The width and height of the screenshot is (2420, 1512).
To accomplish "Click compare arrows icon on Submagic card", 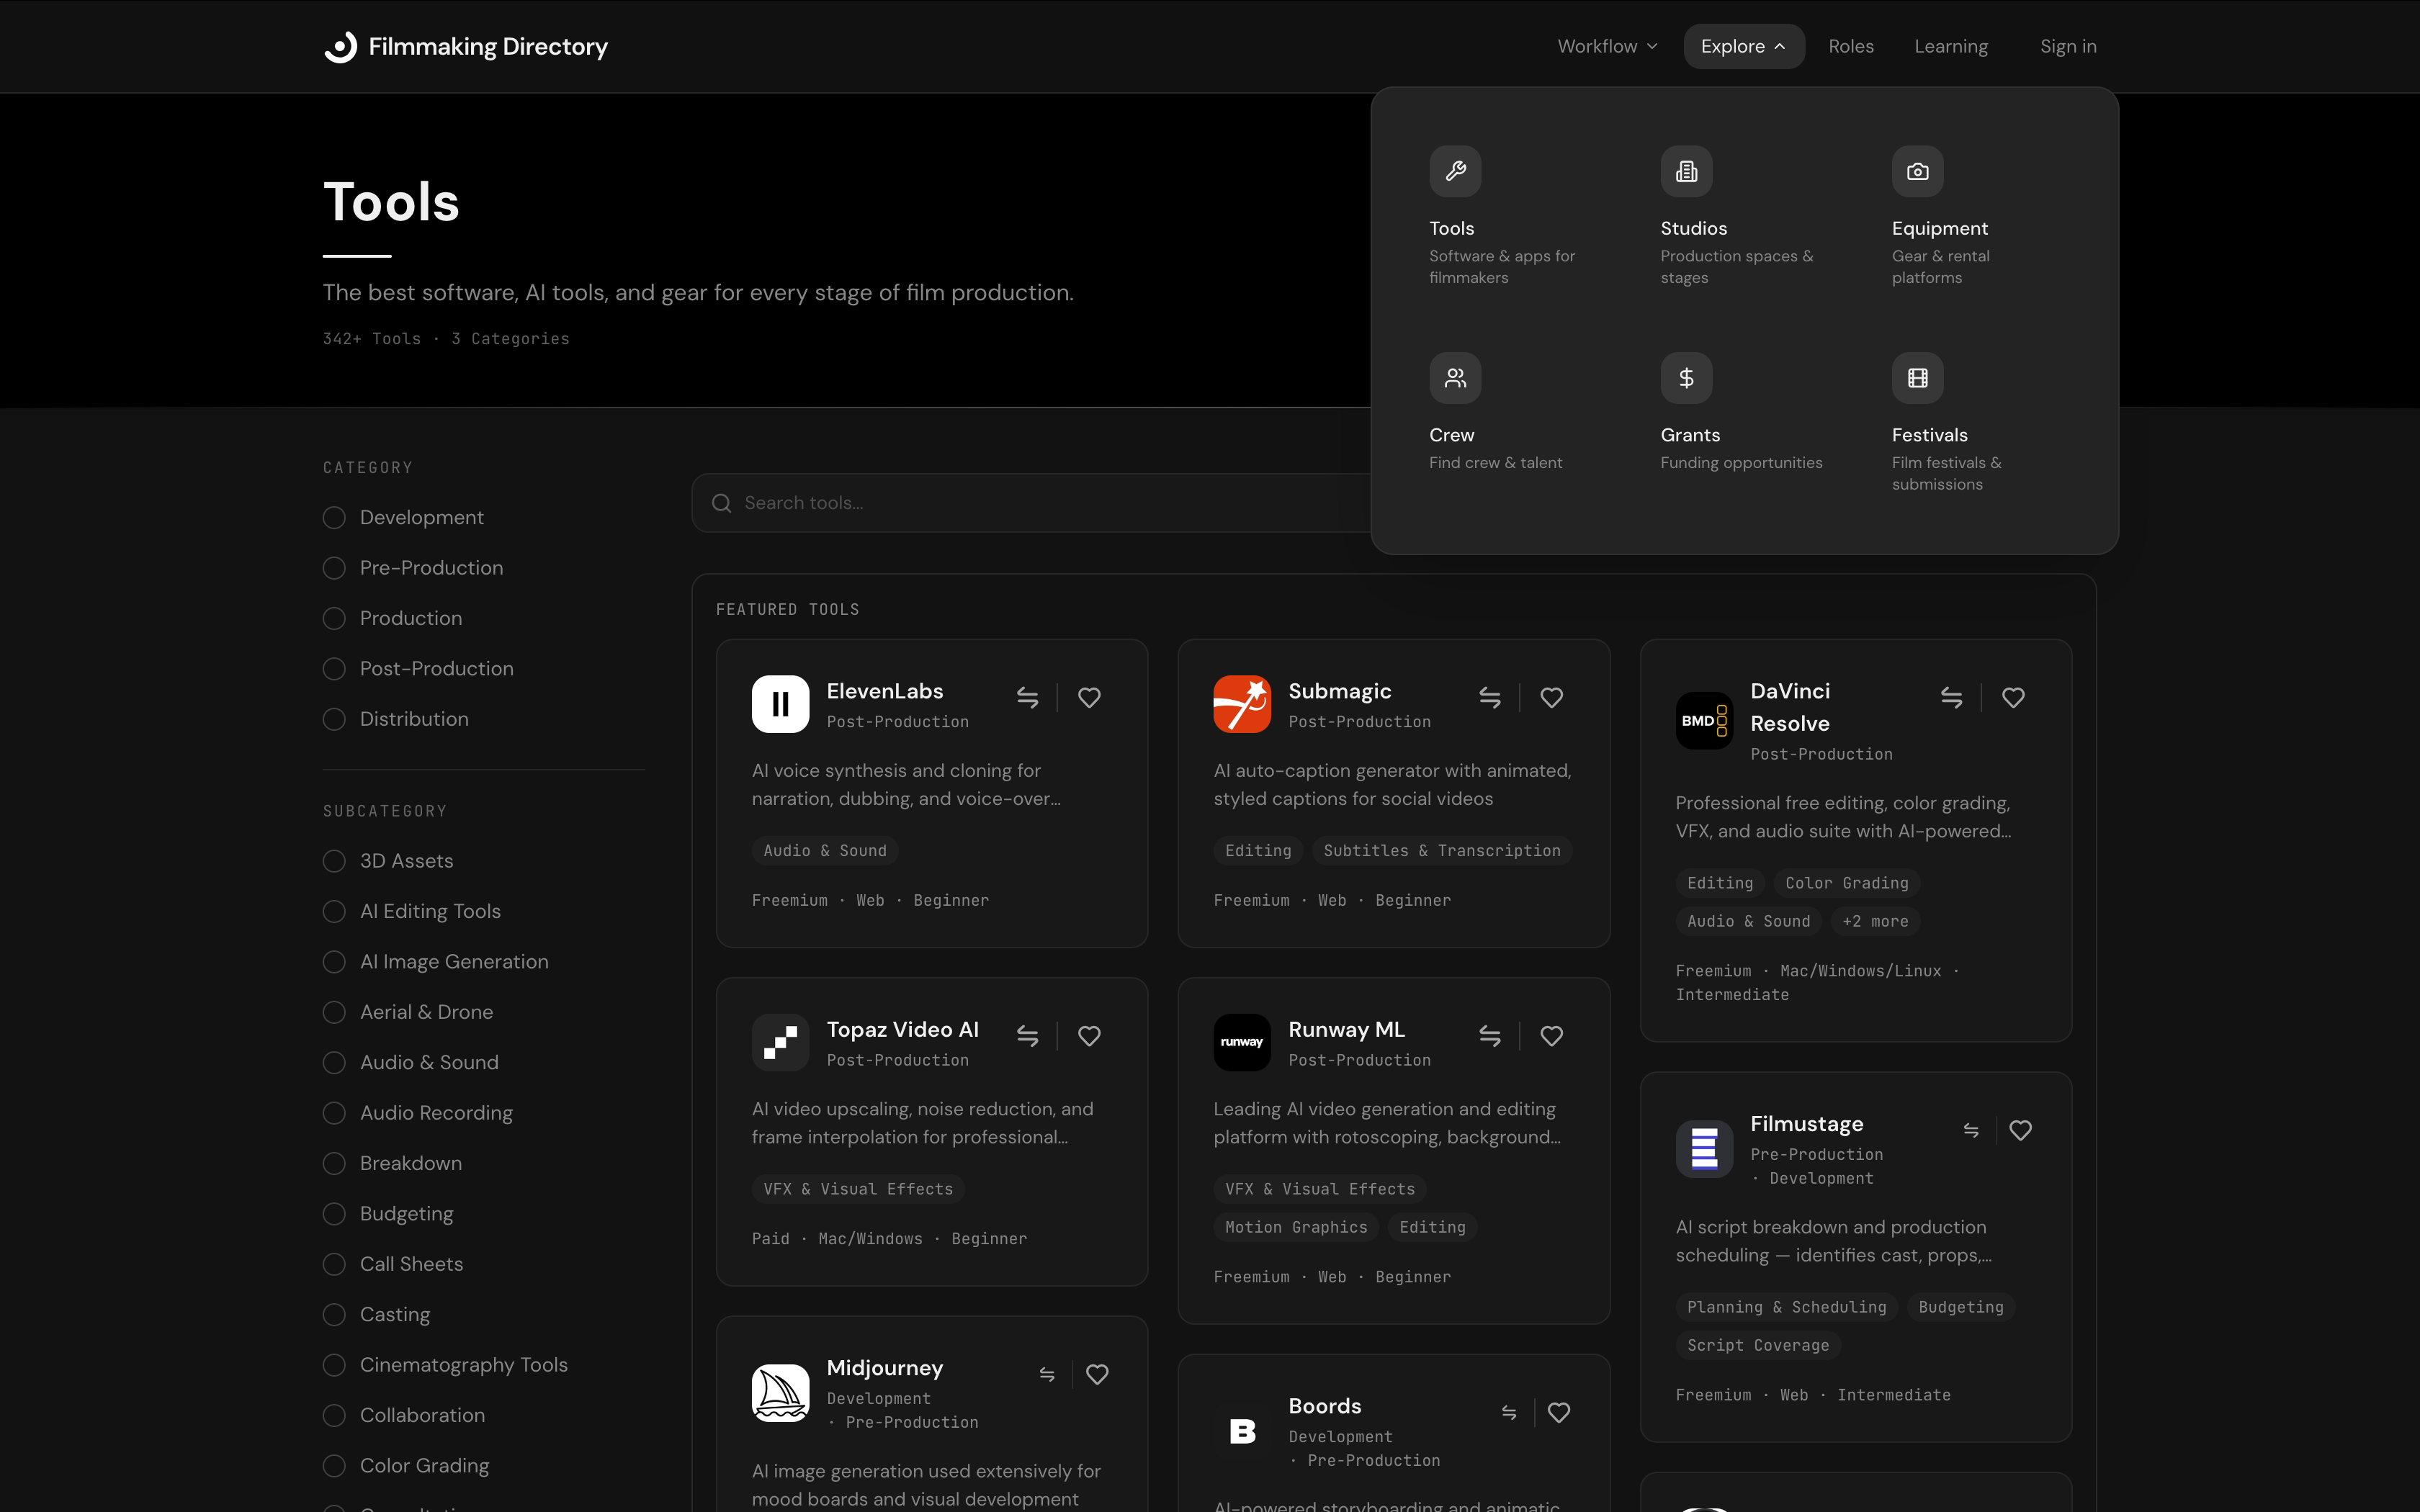I will click(1489, 697).
